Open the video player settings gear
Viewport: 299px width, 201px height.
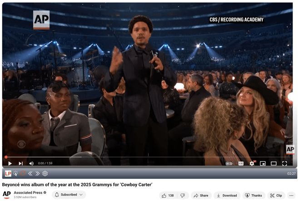(x=252, y=163)
